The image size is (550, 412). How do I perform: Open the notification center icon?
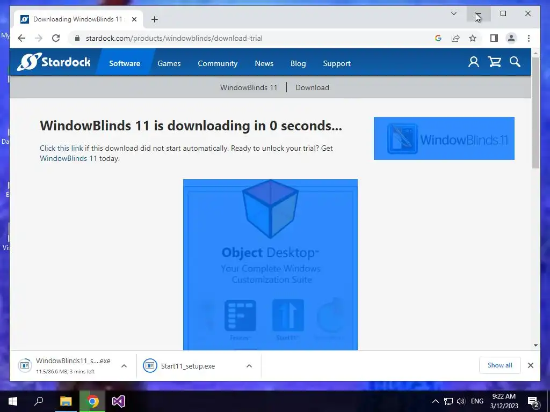[533, 402]
